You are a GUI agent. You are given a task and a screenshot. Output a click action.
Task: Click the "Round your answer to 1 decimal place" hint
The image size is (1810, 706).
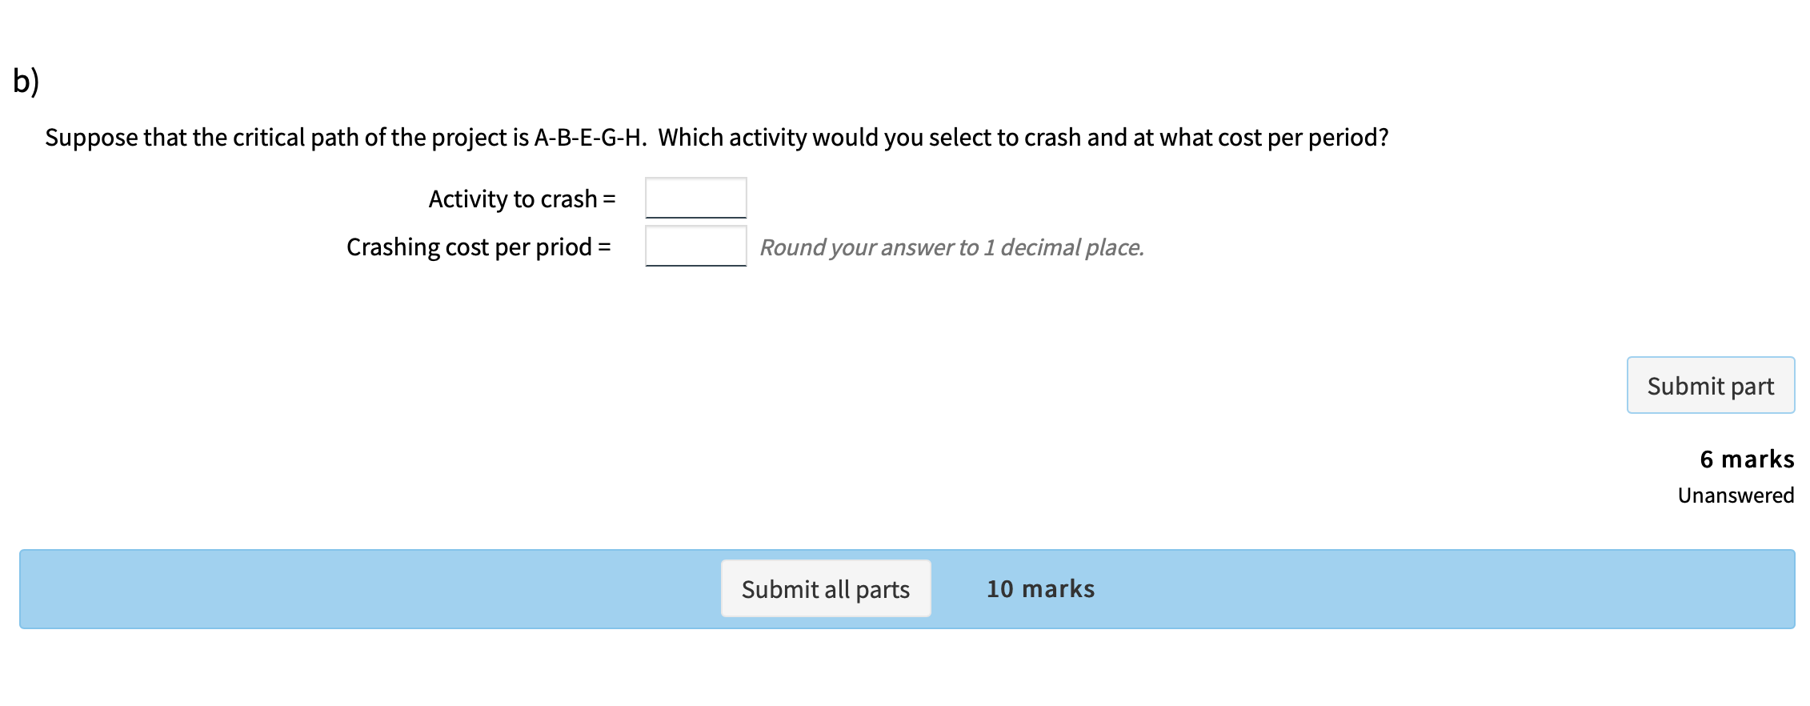(952, 247)
